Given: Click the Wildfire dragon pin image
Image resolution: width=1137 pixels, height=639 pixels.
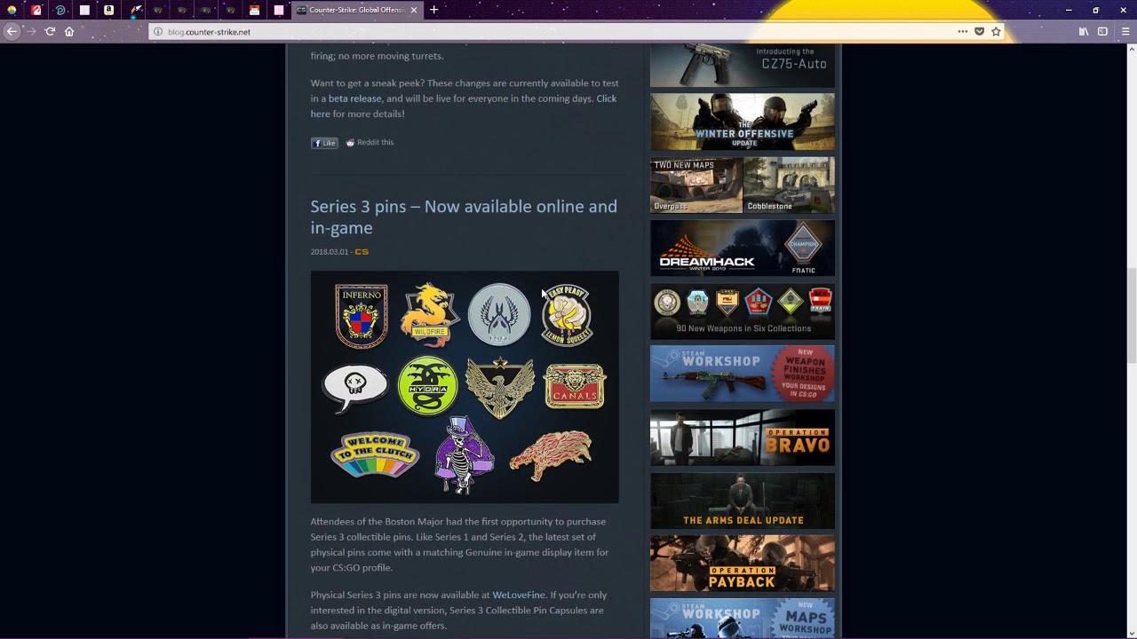Looking at the screenshot, I should pyautogui.click(x=429, y=314).
